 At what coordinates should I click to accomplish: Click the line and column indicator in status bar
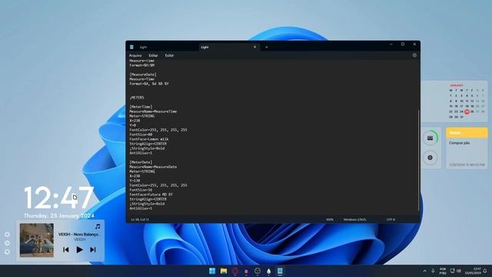click(x=140, y=219)
